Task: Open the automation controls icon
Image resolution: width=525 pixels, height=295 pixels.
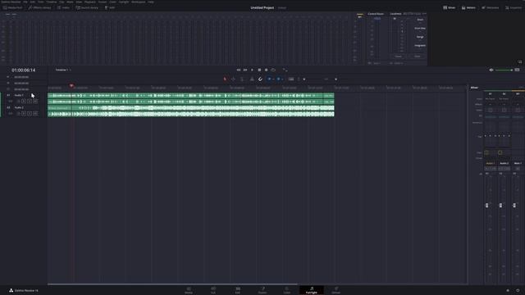Action: pyautogui.click(x=285, y=70)
